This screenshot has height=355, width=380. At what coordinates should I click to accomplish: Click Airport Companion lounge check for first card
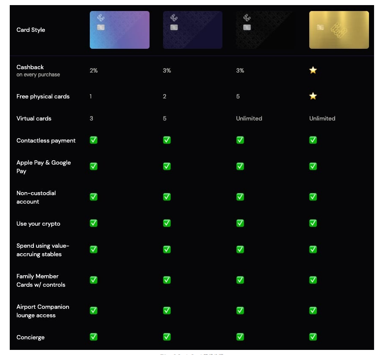click(94, 310)
